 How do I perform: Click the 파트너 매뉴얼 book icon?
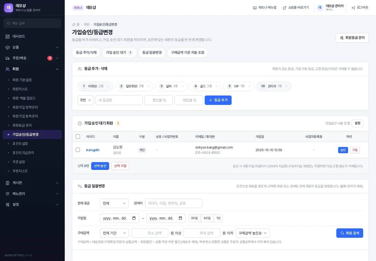[x=255, y=8]
